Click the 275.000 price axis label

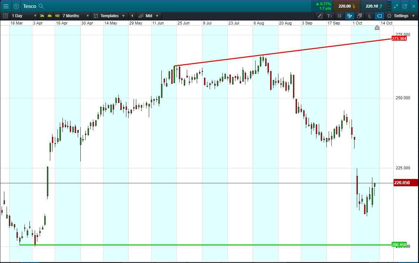403,34
